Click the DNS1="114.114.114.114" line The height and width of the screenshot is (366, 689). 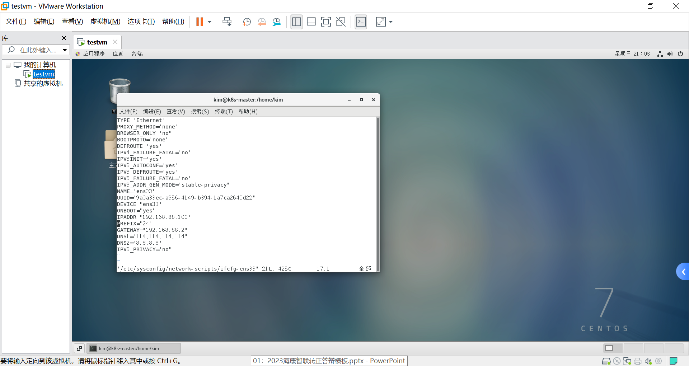pos(152,236)
